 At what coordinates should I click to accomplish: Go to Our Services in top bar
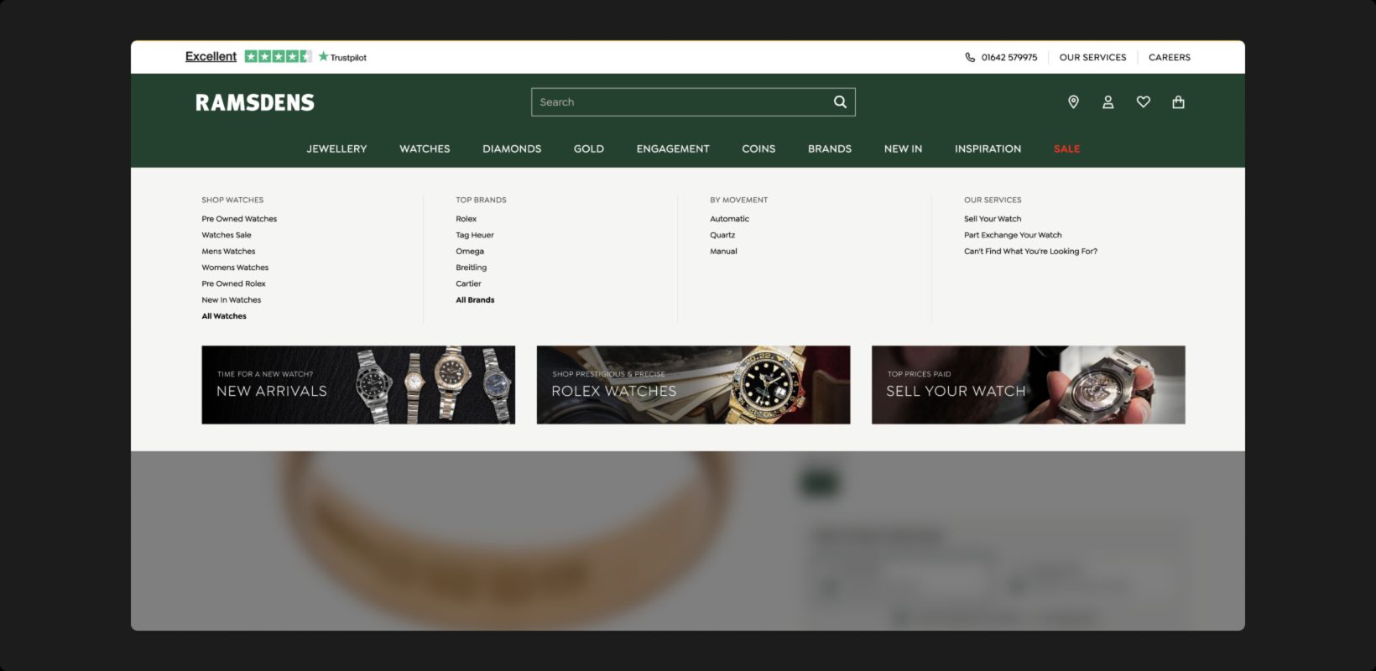pos(1093,58)
